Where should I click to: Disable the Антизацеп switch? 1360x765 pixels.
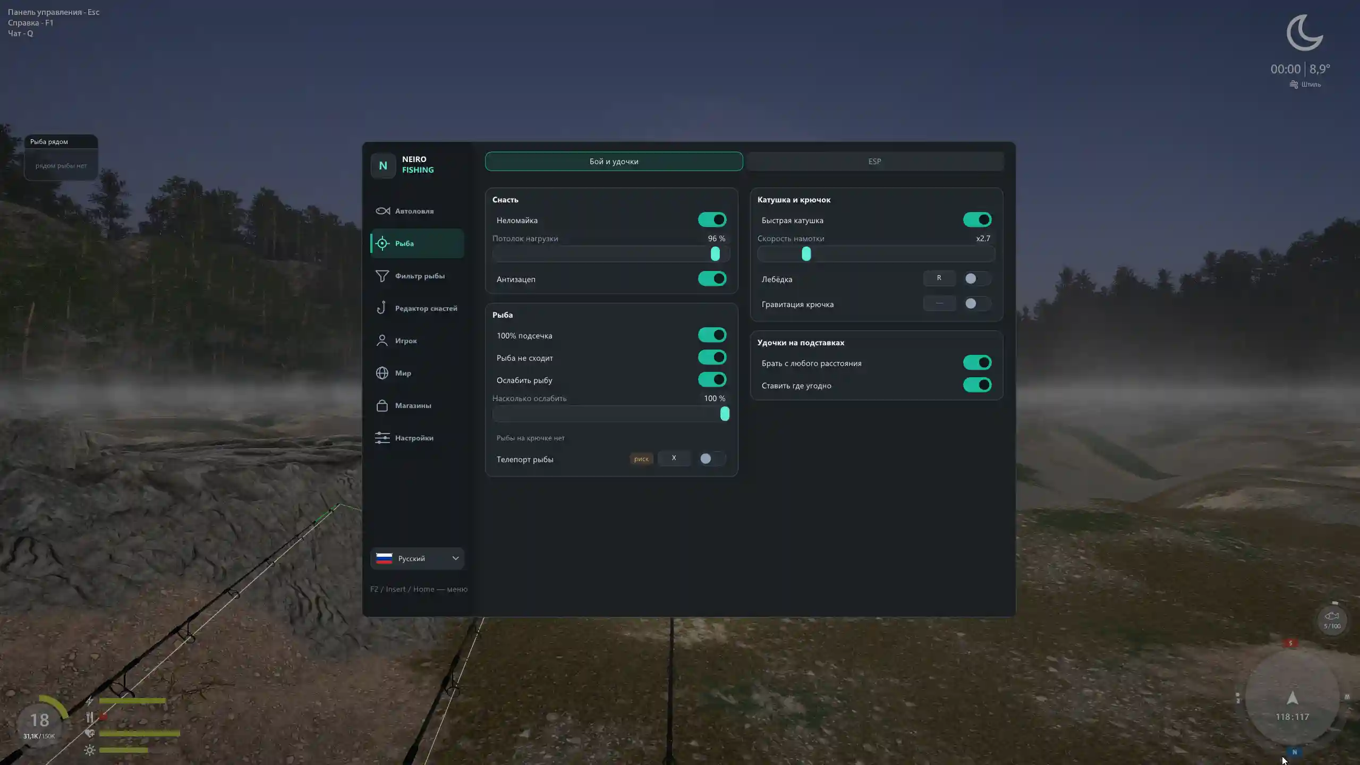(712, 279)
